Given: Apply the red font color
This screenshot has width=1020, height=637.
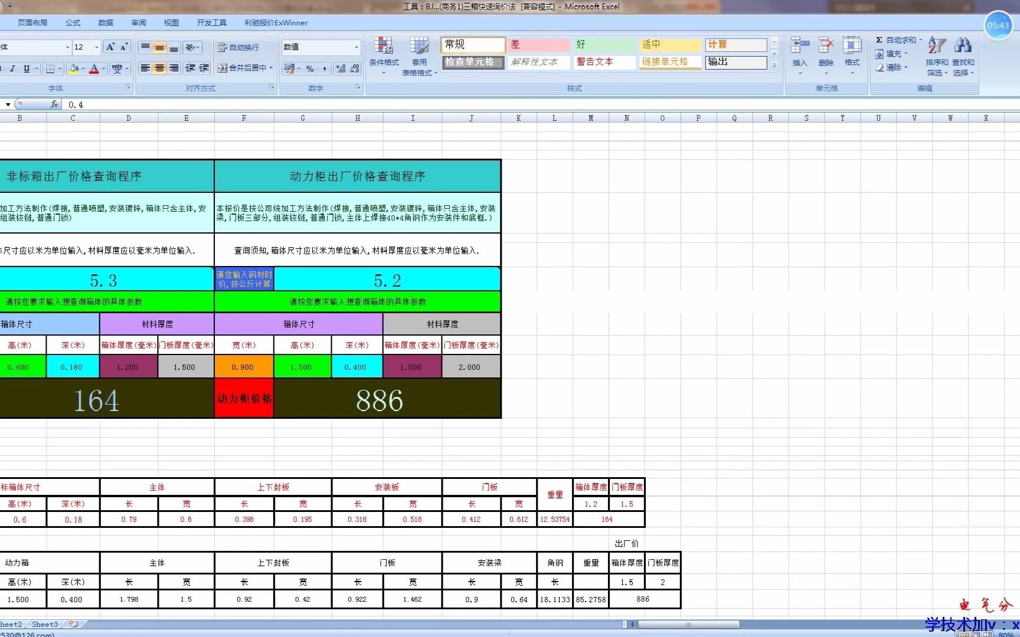Looking at the screenshot, I should [x=94, y=68].
